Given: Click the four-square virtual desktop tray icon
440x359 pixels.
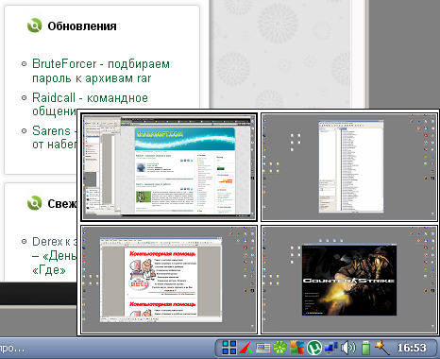Looking at the screenshot, I should pos(229,348).
